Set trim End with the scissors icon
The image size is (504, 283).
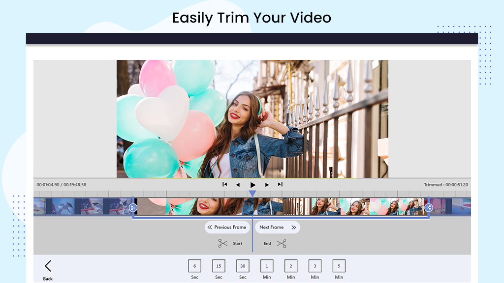tap(282, 244)
